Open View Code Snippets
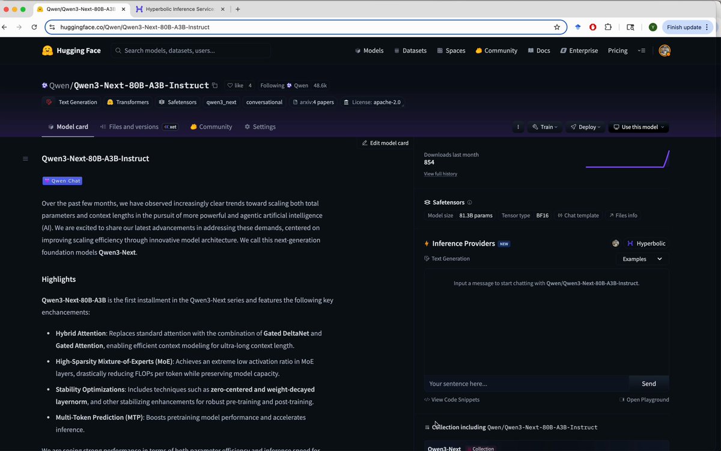The height and width of the screenshot is (451, 721). (x=452, y=400)
